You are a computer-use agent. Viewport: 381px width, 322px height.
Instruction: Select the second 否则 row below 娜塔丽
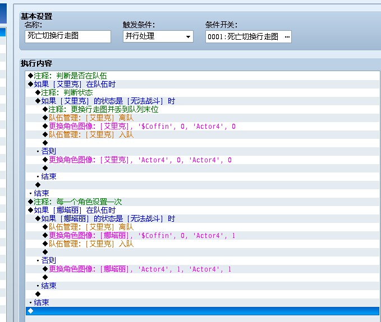[203, 260]
